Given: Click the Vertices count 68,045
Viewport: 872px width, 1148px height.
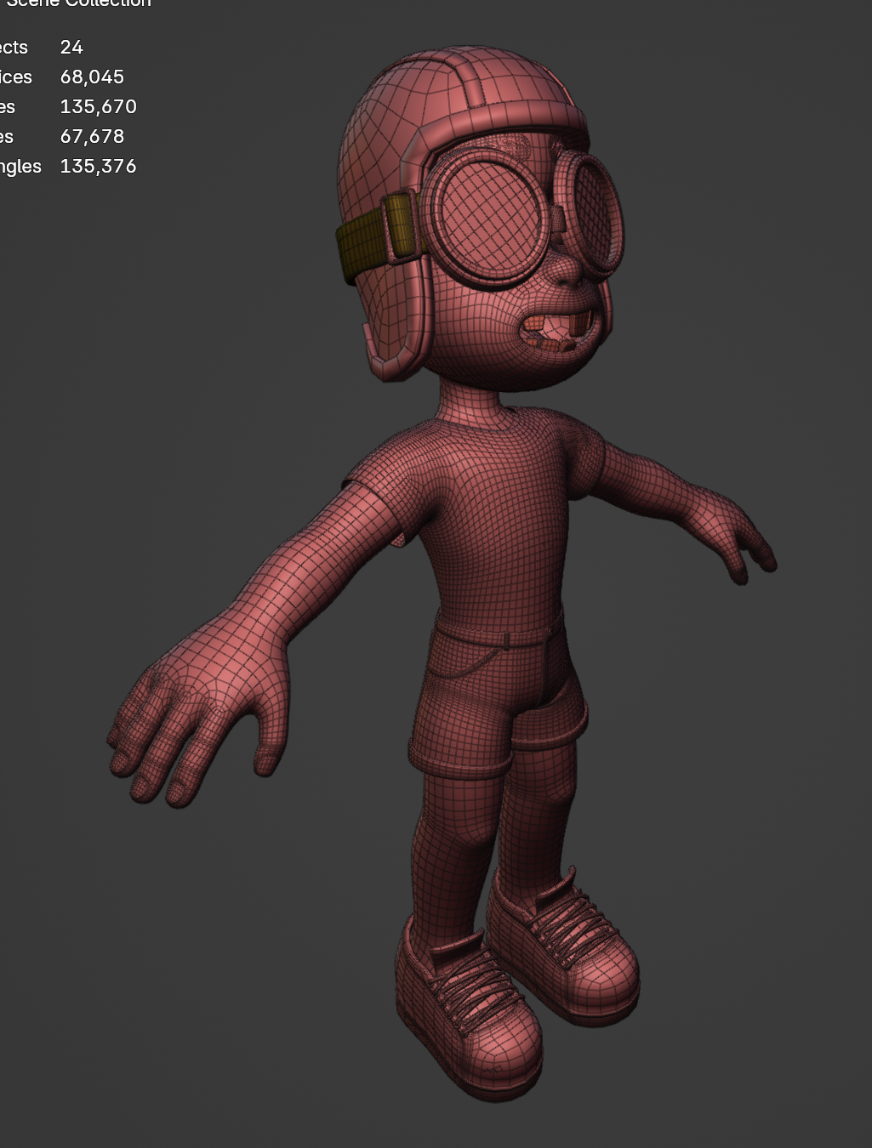Looking at the screenshot, I should (92, 77).
